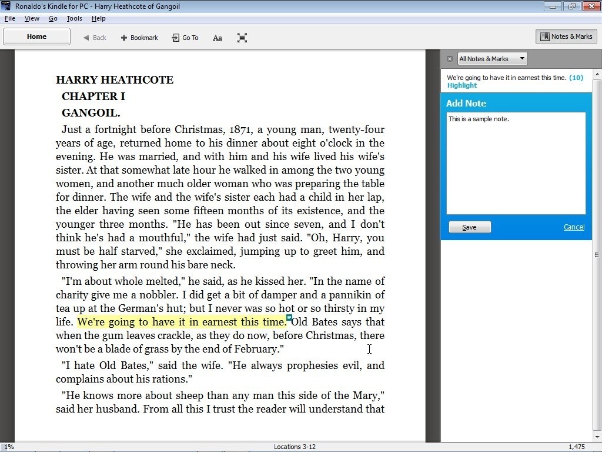This screenshot has width=602, height=452.
Task: Click the note marker icon beside highlighted sentence
Action: point(288,317)
